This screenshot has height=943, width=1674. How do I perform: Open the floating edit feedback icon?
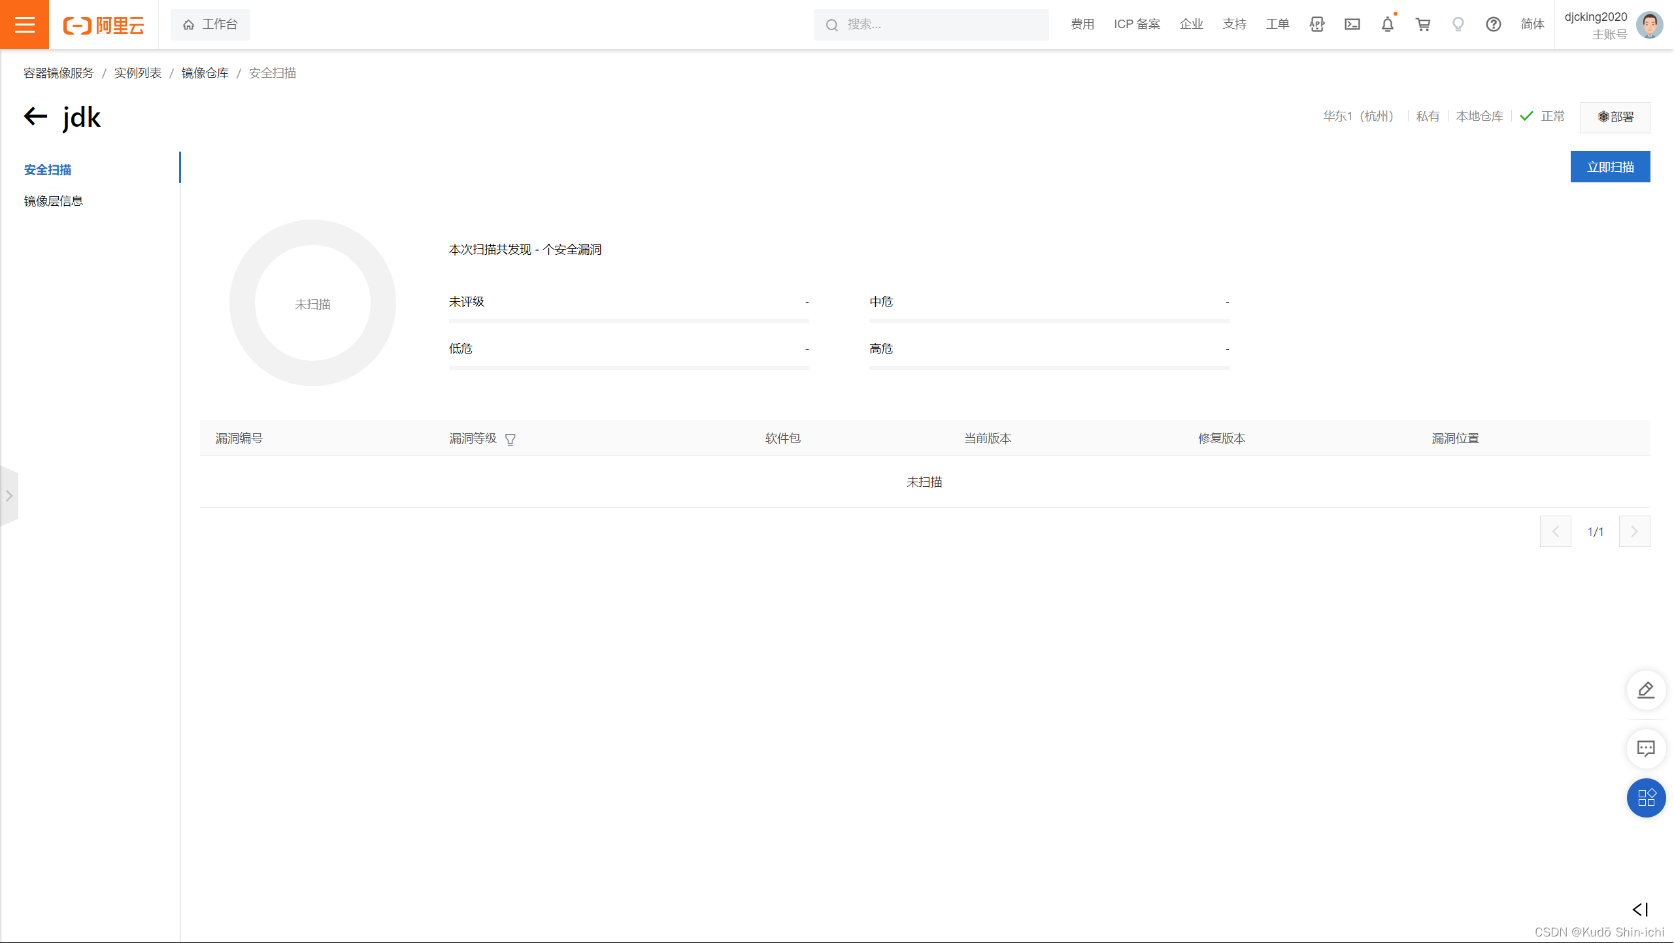click(1645, 690)
